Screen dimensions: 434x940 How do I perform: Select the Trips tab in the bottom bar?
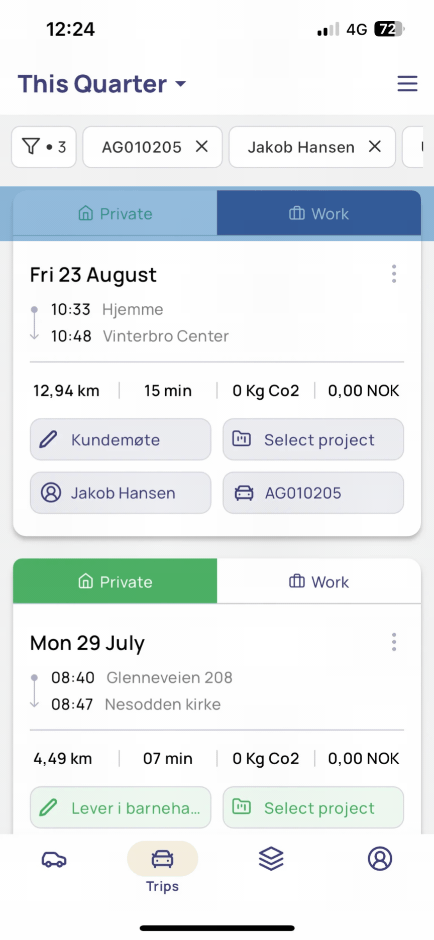click(162, 868)
